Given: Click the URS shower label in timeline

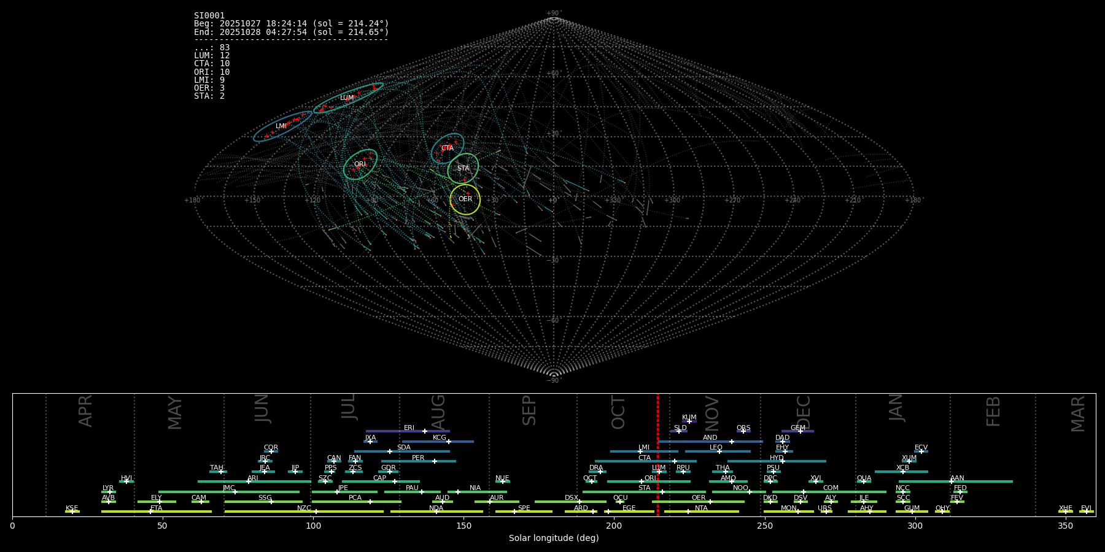Looking at the screenshot, I should [x=824, y=508].
